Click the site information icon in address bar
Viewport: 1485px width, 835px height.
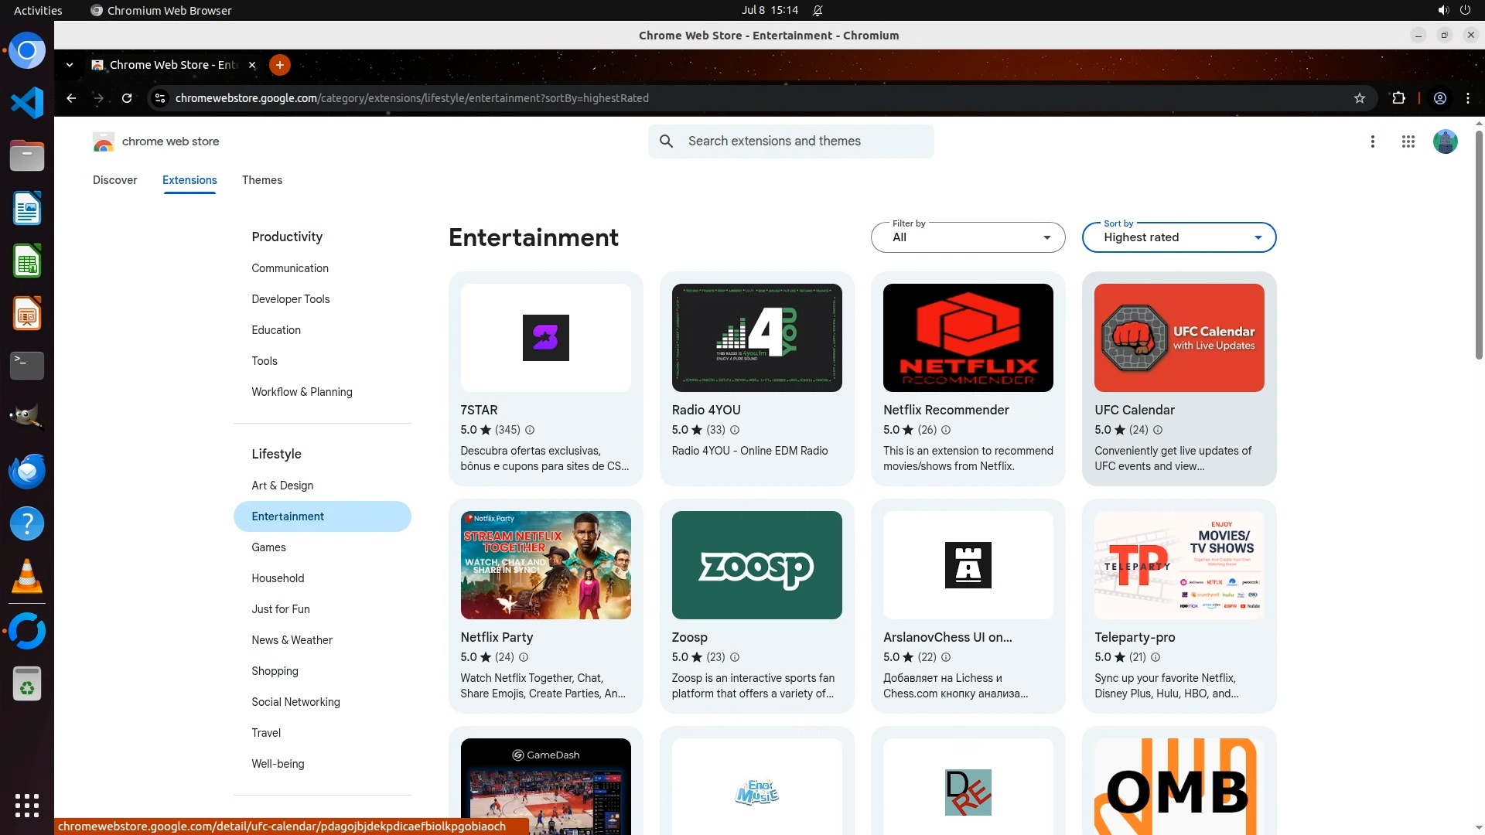[x=160, y=98]
